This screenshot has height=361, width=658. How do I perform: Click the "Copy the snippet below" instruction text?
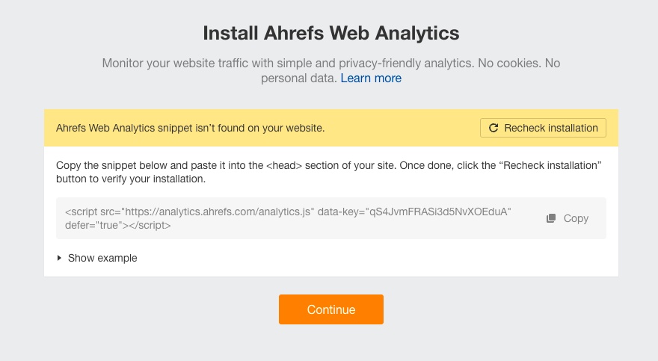click(120, 164)
